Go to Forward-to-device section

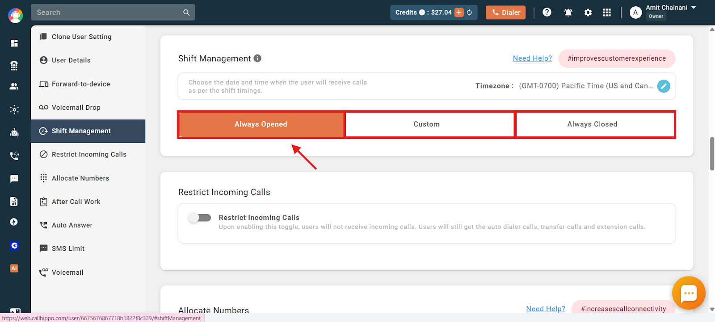tap(88, 84)
